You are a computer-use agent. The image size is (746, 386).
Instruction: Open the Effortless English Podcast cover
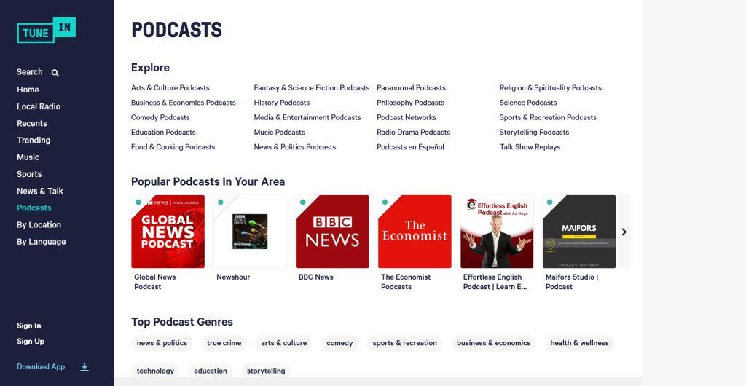(497, 232)
